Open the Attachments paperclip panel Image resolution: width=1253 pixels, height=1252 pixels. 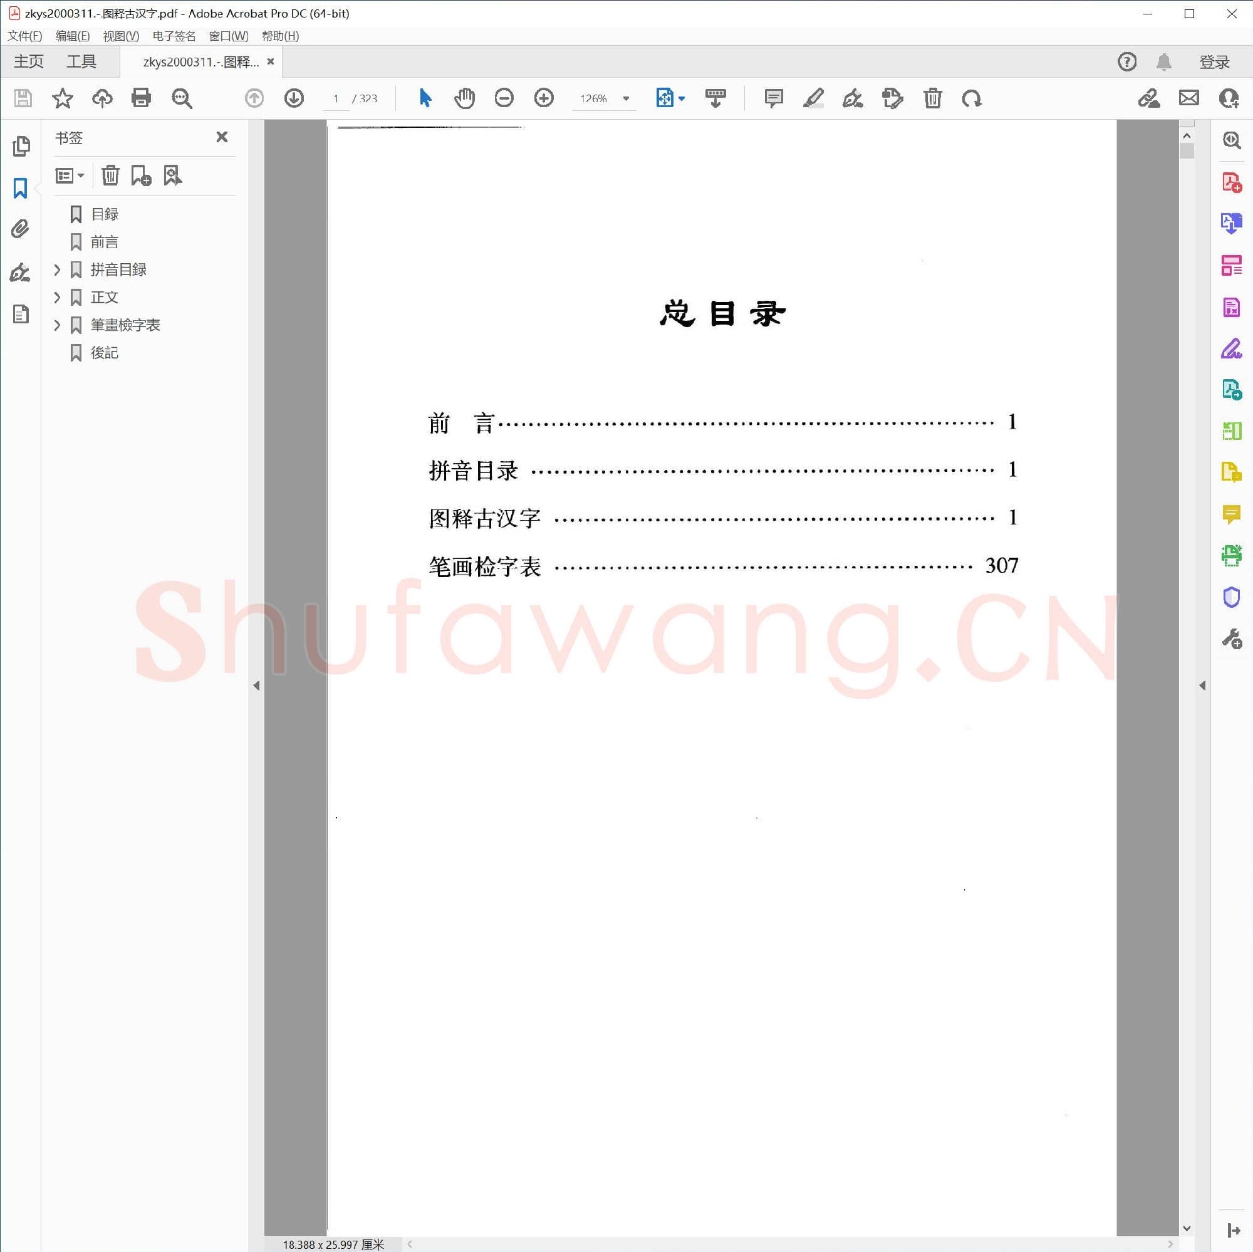tap(20, 228)
